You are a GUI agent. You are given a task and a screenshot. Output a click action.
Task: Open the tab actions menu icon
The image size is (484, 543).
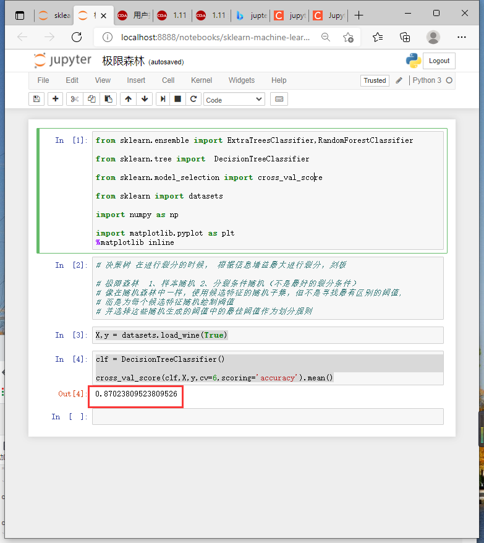20,15
